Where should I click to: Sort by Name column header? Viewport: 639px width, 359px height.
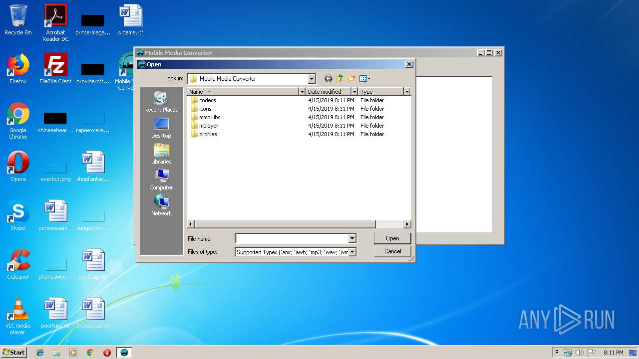[x=243, y=92]
